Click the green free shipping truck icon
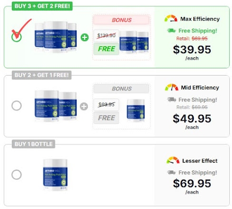The image size is (232, 209). [x=172, y=30]
